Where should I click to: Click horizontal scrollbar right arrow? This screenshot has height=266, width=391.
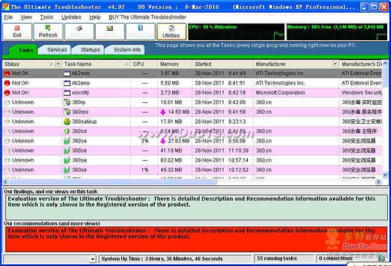(379, 182)
